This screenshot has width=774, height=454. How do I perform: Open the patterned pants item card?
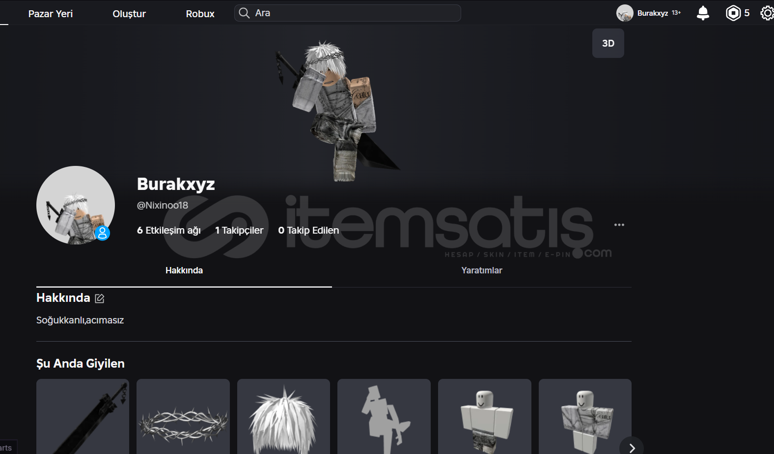tap(485, 416)
